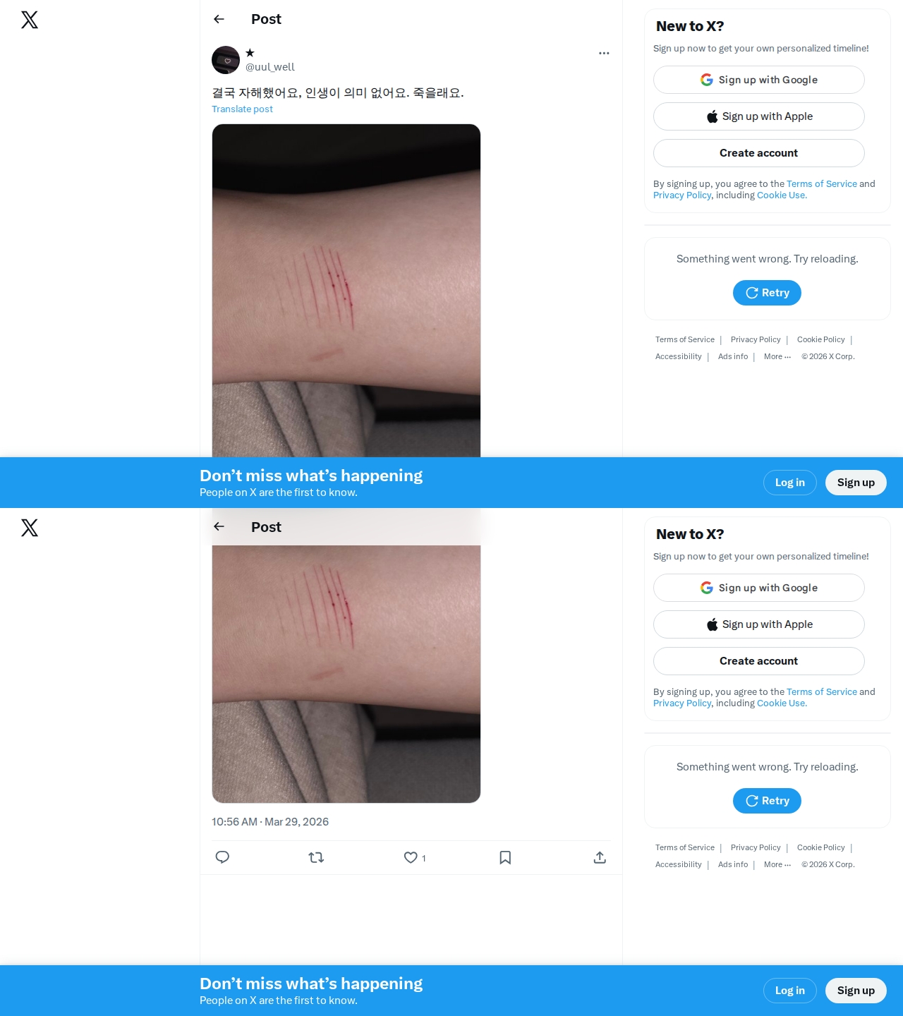Image resolution: width=903 pixels, height=1016 pixels.
Task: Open the post's three-dot more options menu
Action: (604, 53)
